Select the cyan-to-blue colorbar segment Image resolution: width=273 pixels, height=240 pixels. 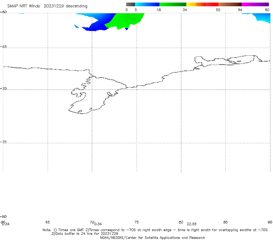click(x=147, y=4)
